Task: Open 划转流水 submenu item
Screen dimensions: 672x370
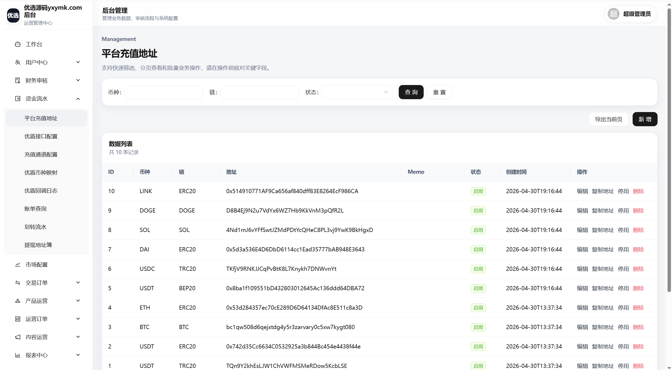Action: tap(46, 227)
